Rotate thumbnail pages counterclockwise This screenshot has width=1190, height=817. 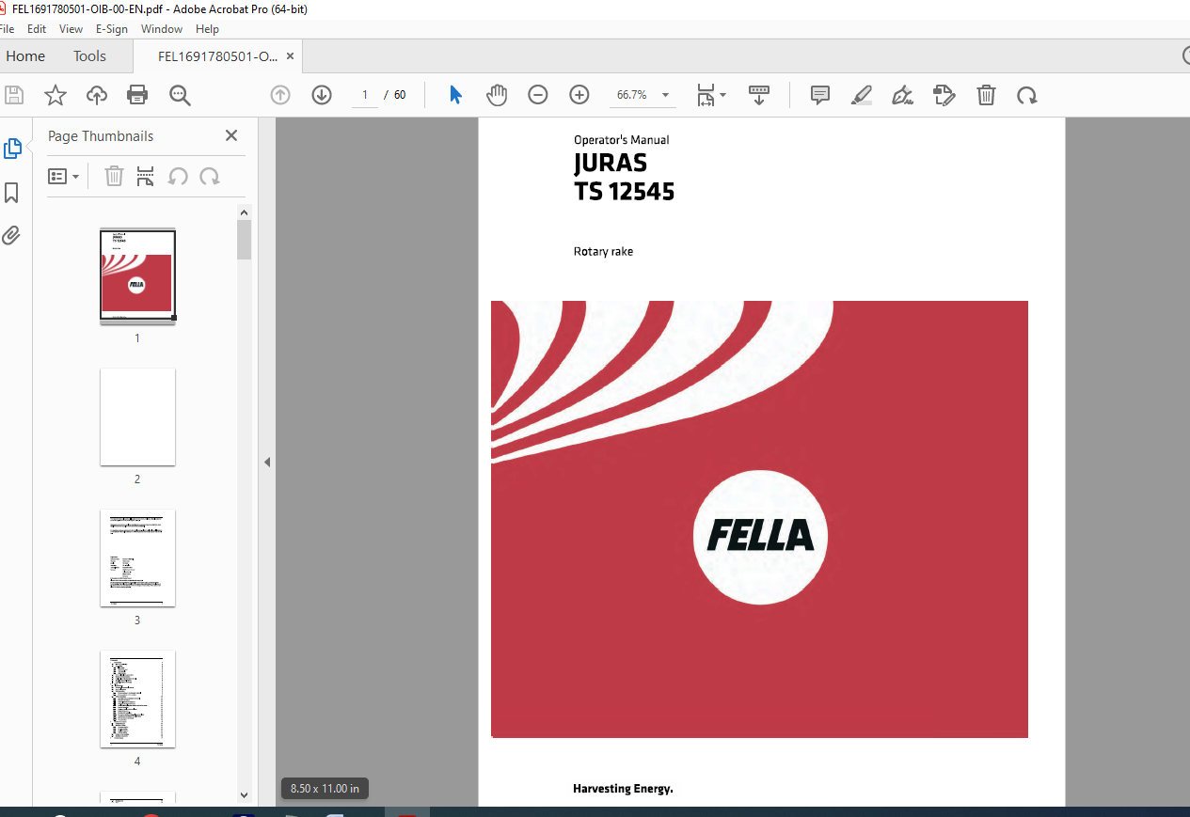(178, 176)
